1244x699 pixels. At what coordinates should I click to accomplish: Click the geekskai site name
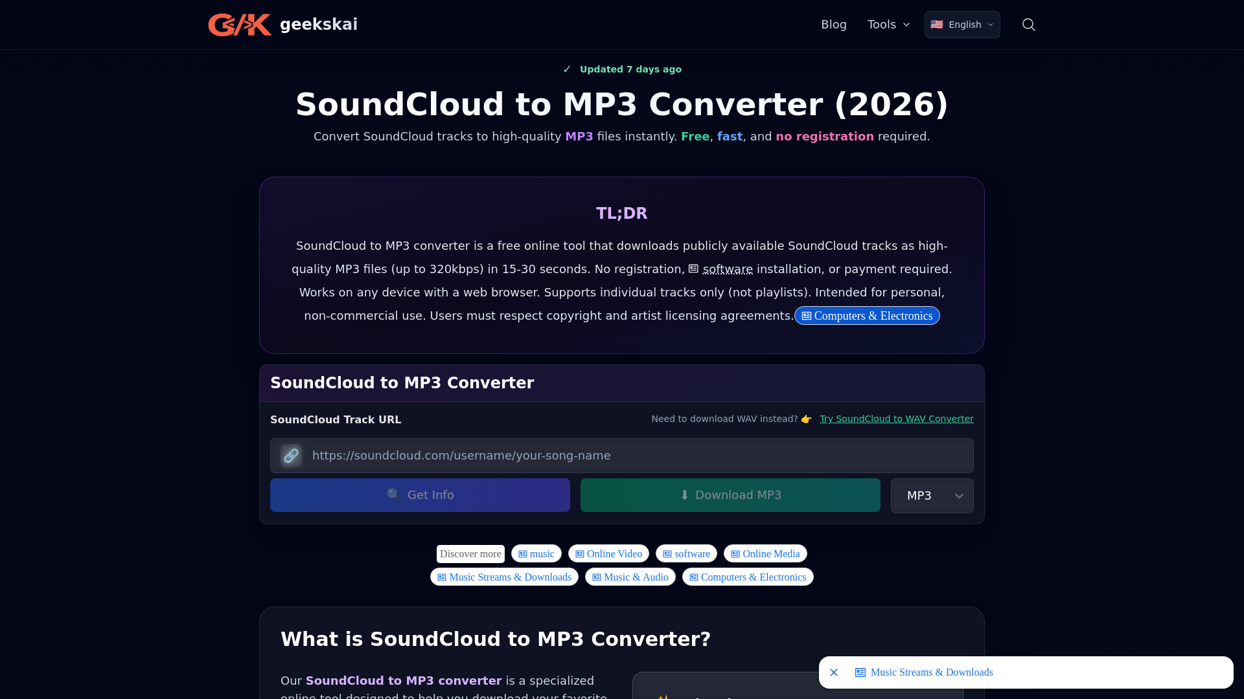tap(319, 25)
